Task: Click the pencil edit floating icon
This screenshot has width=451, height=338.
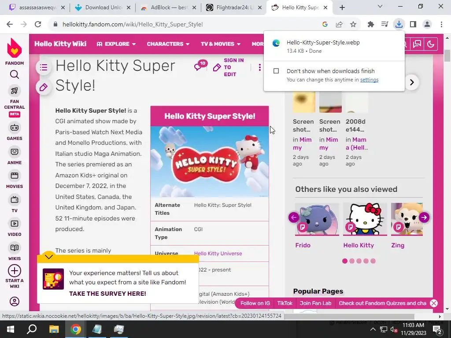Action: point(44,87)
